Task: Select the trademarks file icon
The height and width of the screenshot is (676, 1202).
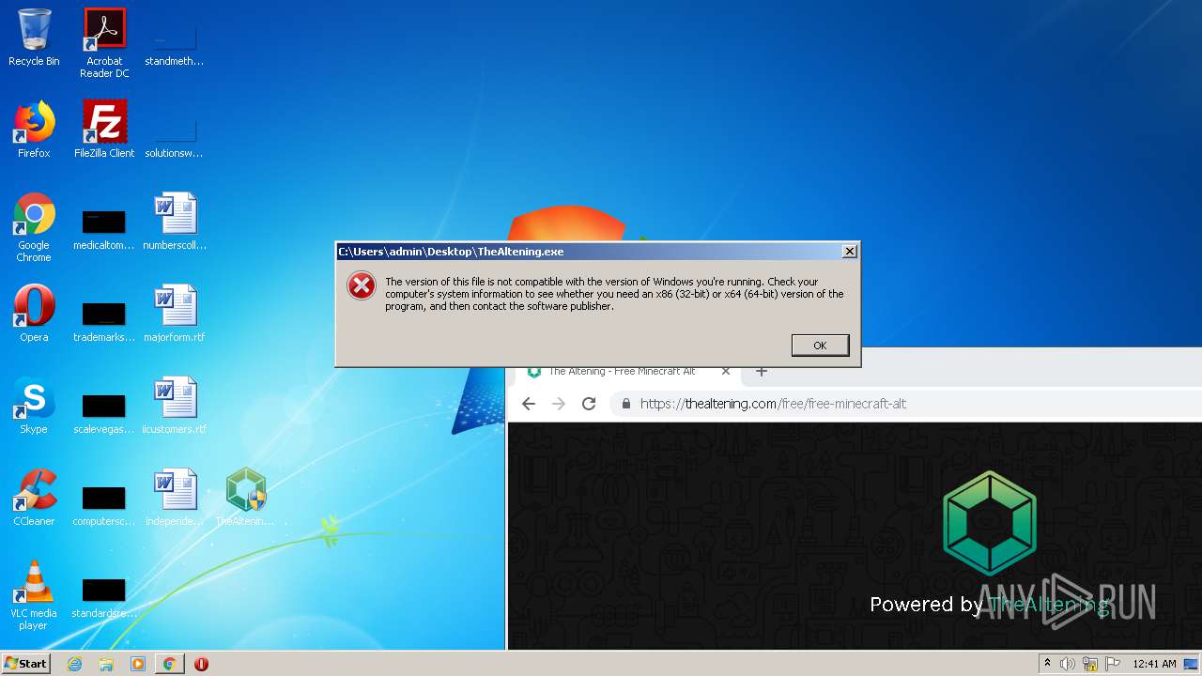Action: (x=104, y=322)
